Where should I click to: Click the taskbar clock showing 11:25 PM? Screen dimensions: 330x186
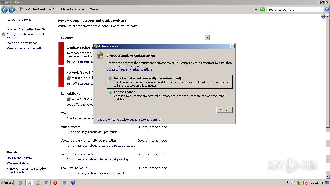coord(317,183)
